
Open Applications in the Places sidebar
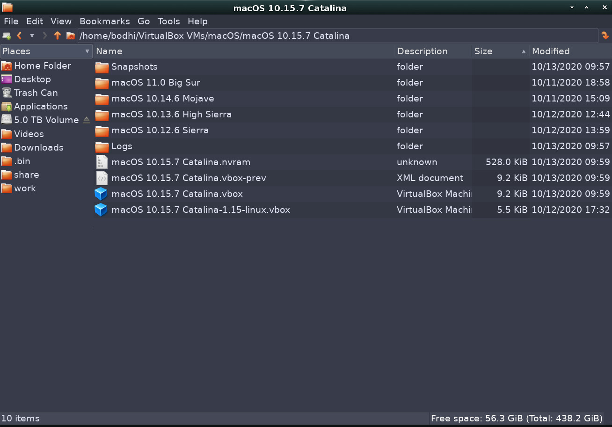40,106
